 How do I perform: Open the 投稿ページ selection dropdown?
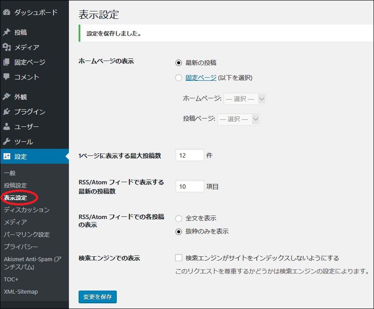pos(239,119)
